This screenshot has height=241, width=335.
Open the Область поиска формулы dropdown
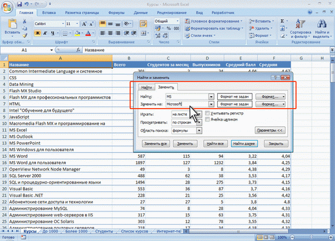click(199, 130)
